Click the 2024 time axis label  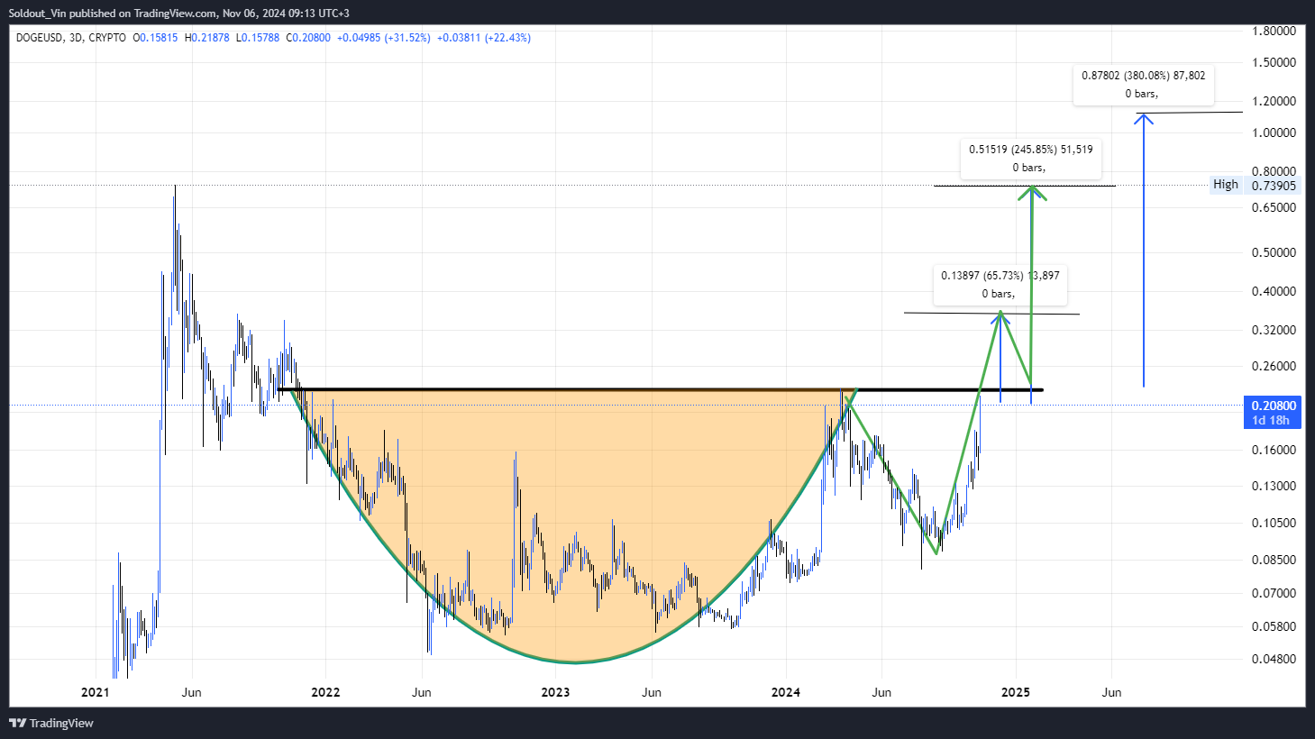(786, 692)
